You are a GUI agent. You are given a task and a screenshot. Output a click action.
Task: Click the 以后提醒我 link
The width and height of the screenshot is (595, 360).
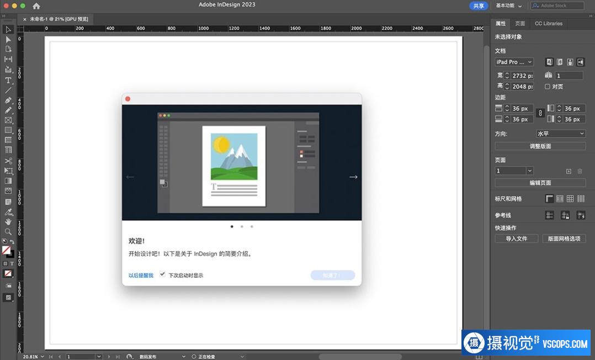[x=141, y=276]
